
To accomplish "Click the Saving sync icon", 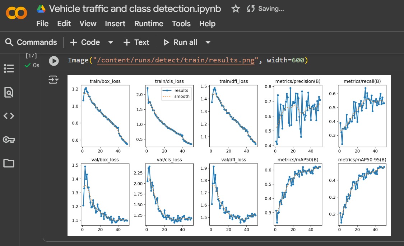I will coord(251,9).
